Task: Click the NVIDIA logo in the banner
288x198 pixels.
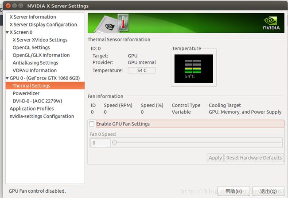Action: coord(272,23)
